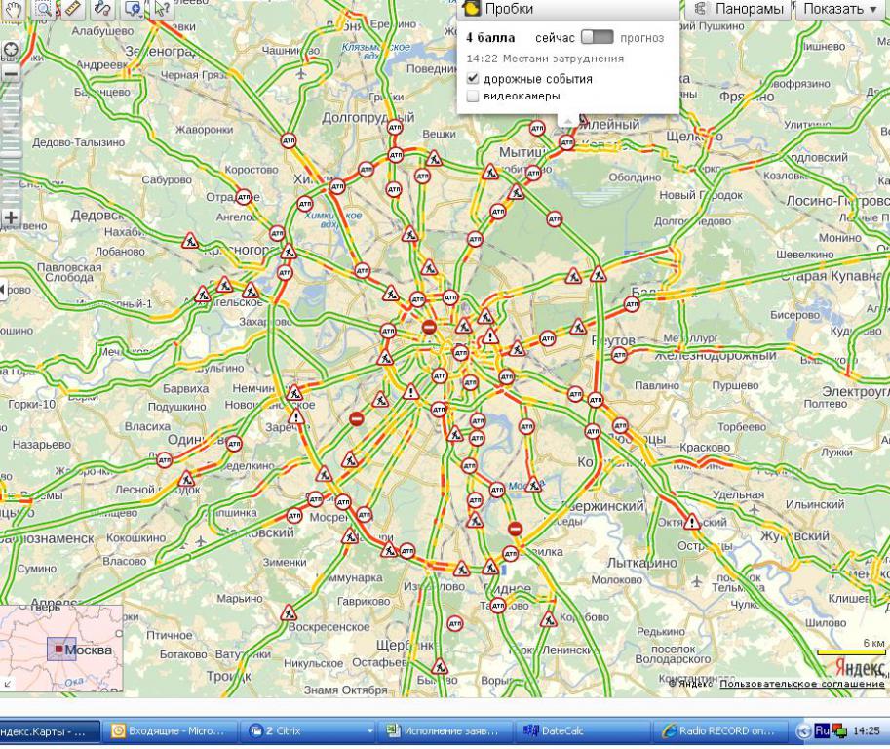Collapse the traffic panel with its arrow
890x749 pixels.
(567, 120)
